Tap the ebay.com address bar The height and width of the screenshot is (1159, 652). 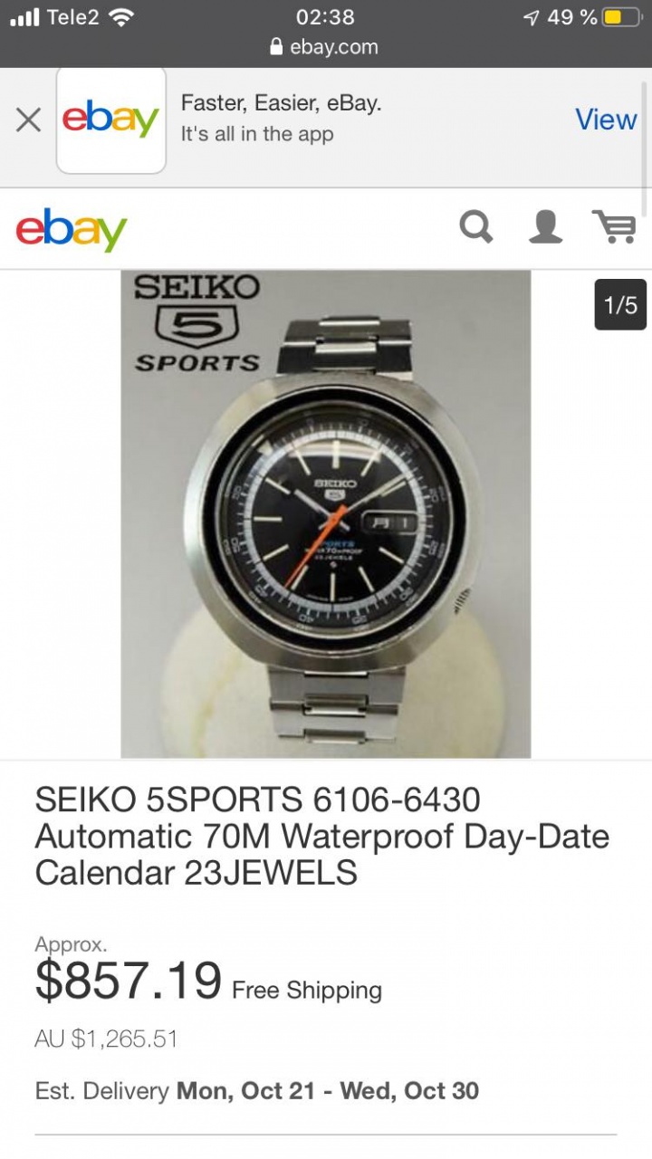pos(326,47)
